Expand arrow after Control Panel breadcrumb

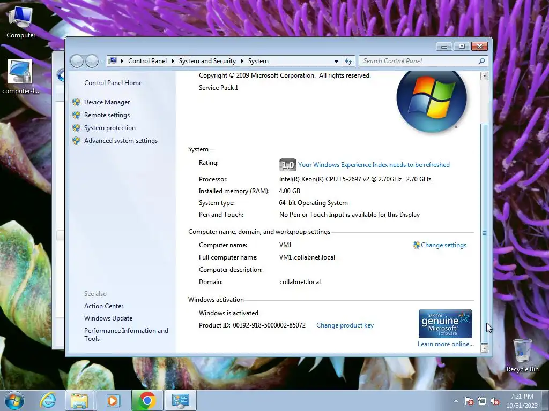(x=173, y=61)
